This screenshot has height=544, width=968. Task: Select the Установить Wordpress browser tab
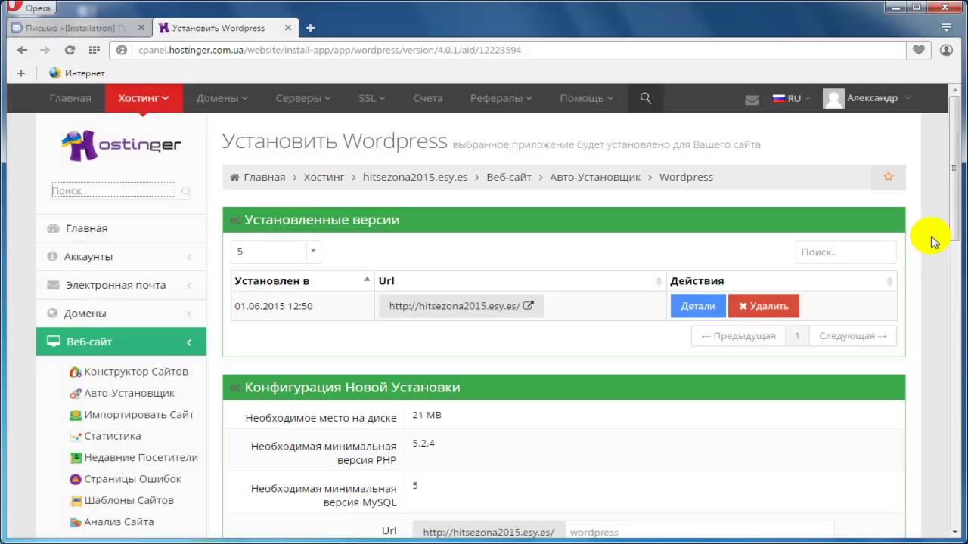click(225, 28)
